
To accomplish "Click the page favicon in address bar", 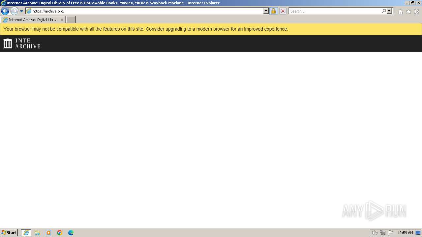I will [x=29, y=11].
